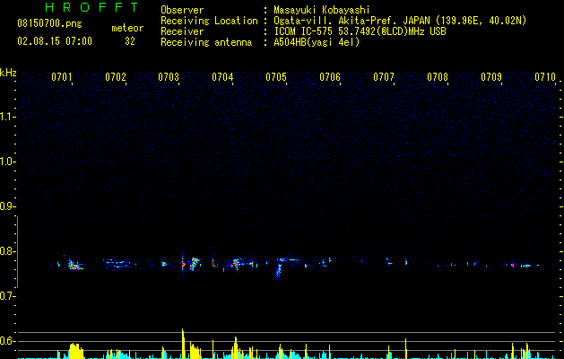The image size is (564, 359).
Task: Click the 0.6 kHz axis label
Action: (x=7, y=341)
